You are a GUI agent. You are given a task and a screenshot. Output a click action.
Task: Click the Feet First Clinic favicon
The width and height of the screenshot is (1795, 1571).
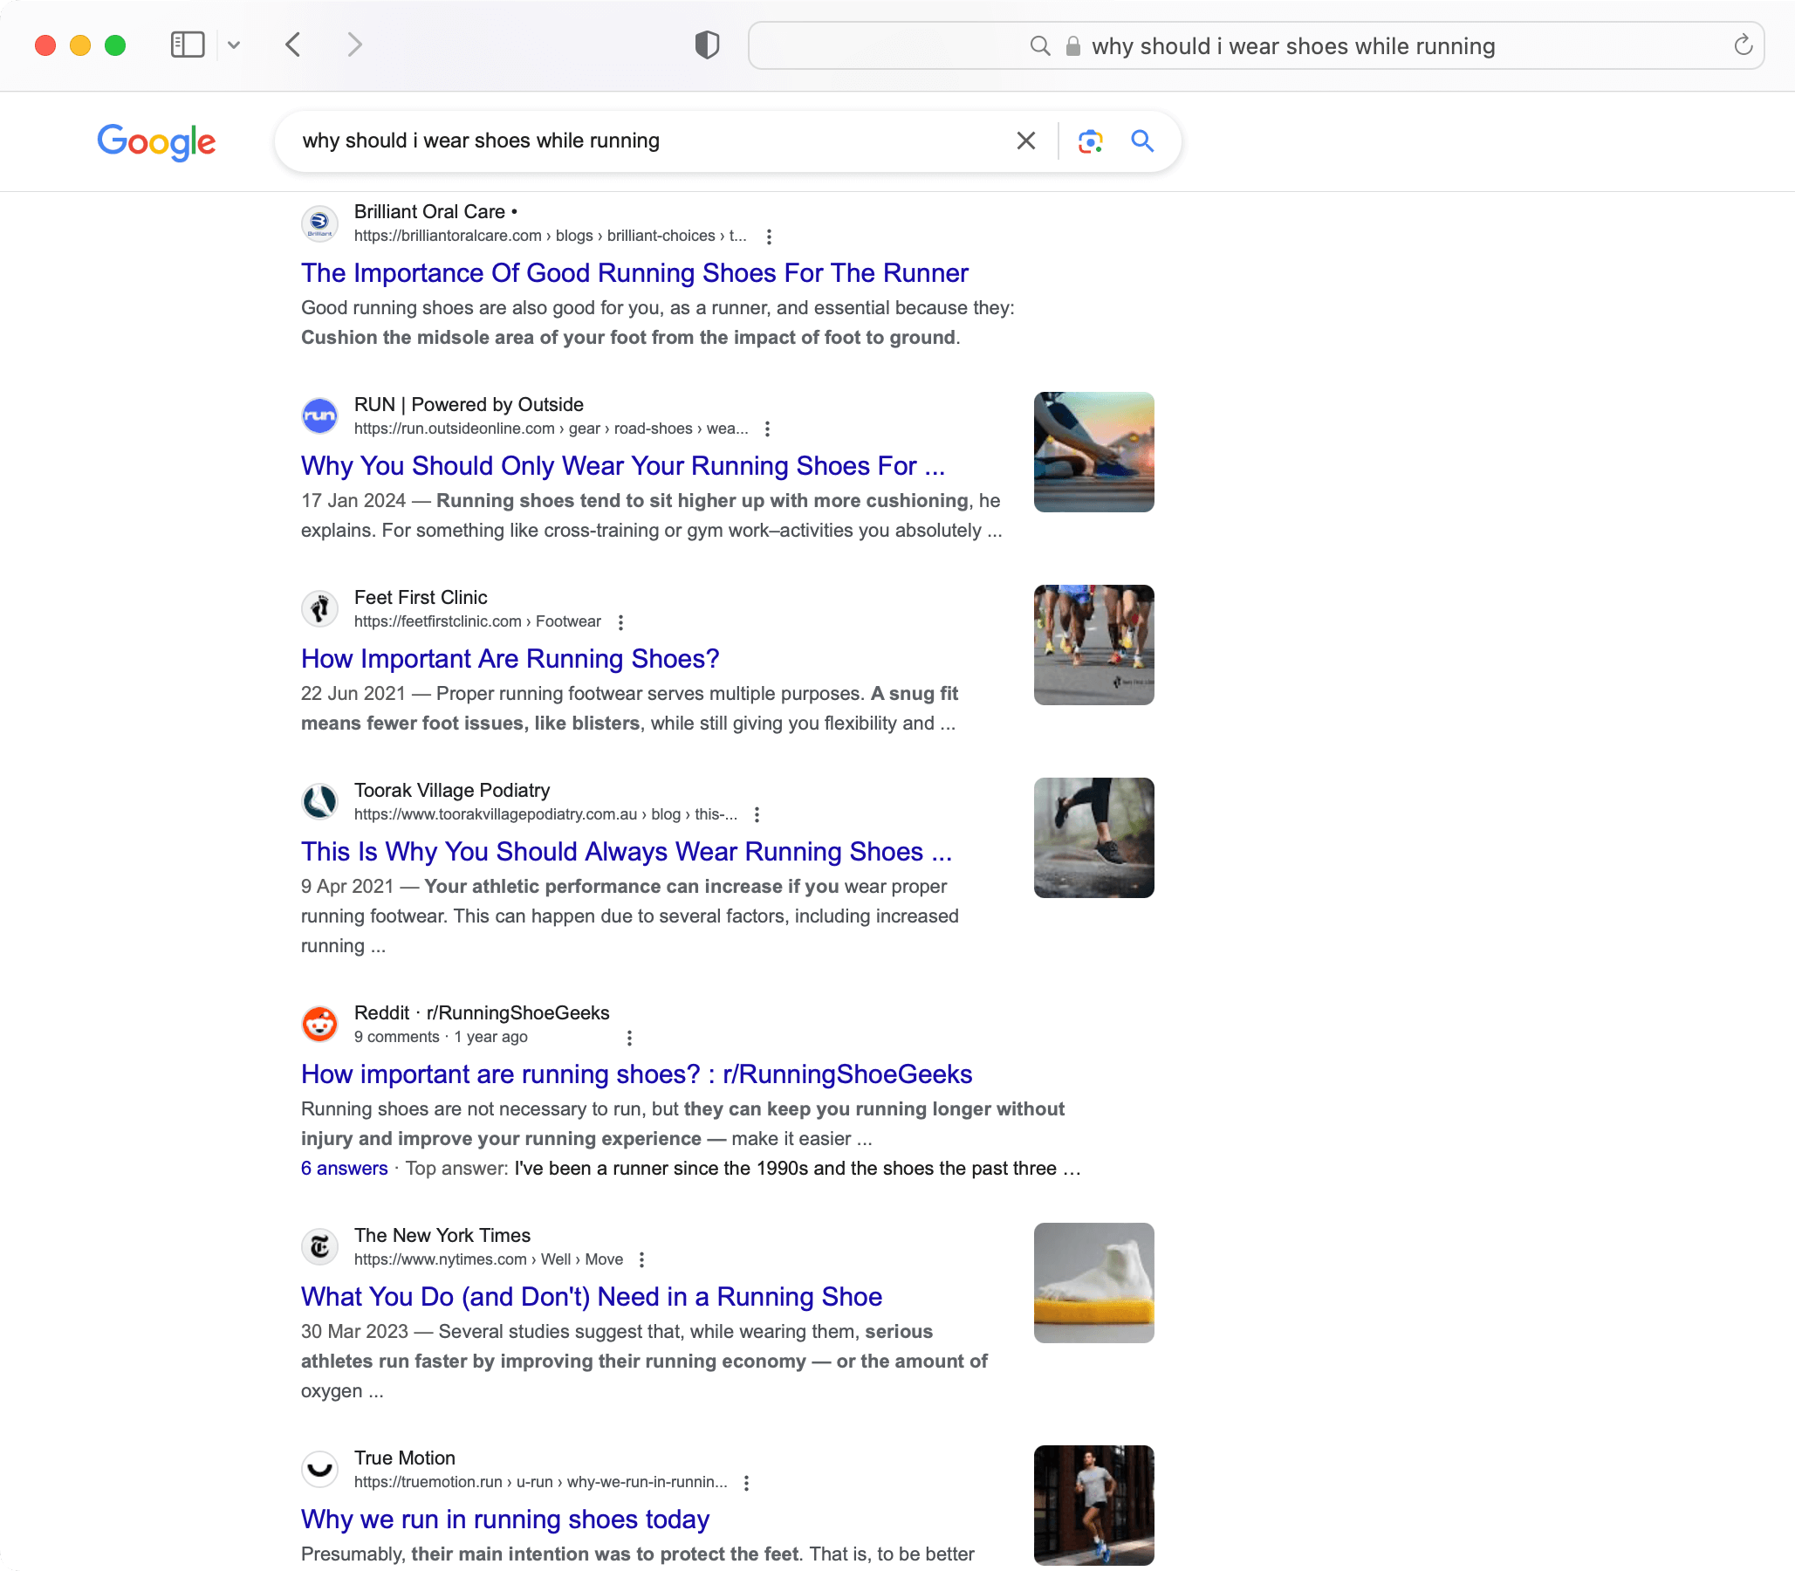pos(320,608)
